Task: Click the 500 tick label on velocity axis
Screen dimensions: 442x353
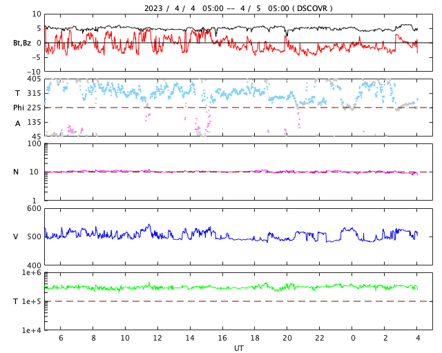Action: (34, 236)
